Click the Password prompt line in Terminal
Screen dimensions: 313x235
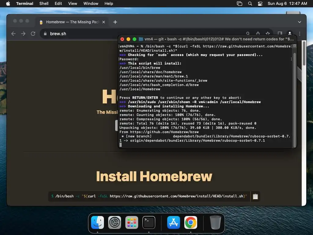129,59
